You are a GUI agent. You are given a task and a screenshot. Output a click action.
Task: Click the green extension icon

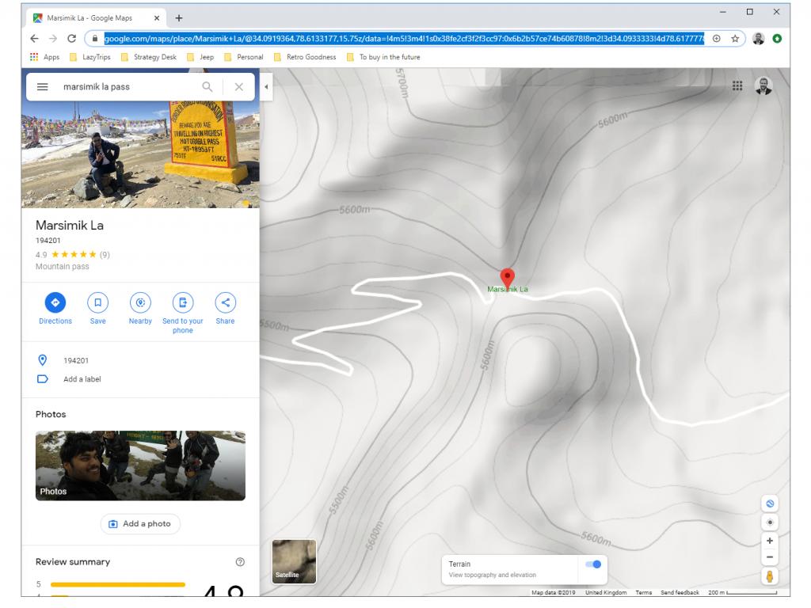(777, 38)
